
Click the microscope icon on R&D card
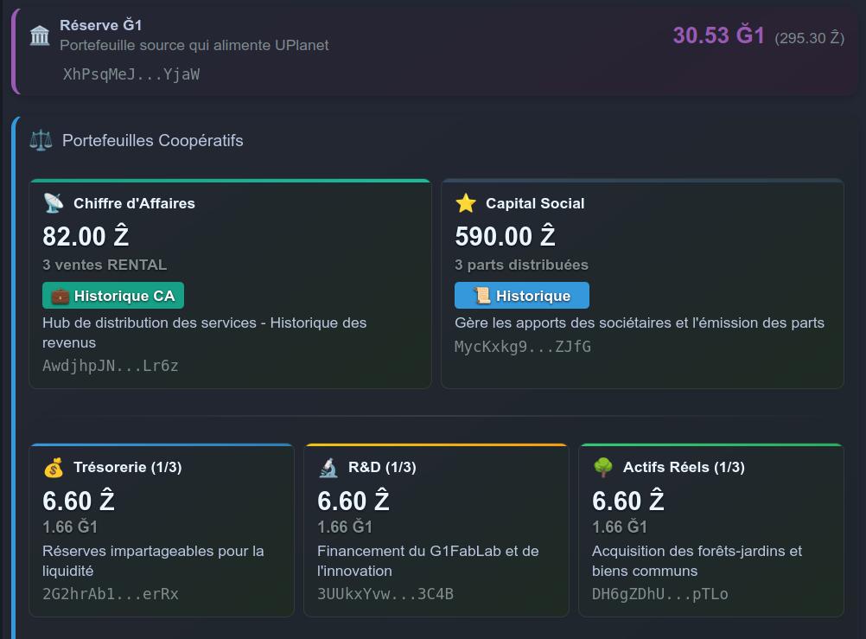point(328,468)
